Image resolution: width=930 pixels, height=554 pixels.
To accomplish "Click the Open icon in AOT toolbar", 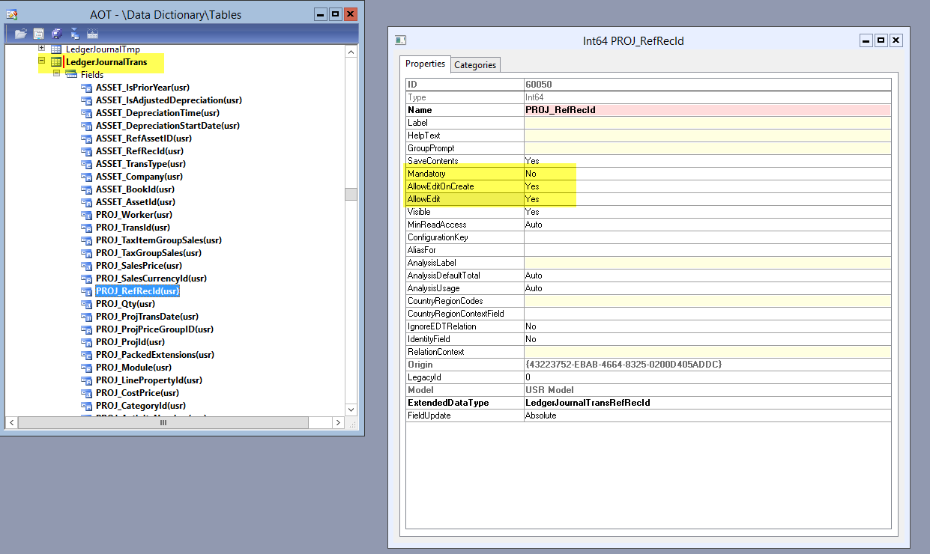I will [x=20, y=34].
